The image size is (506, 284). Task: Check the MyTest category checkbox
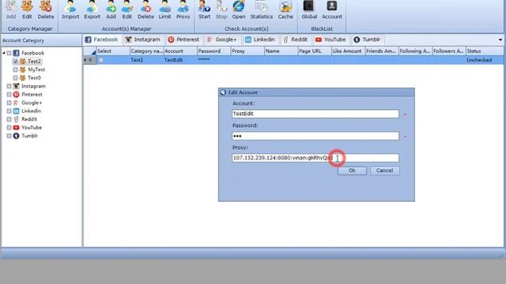[15, 69]
